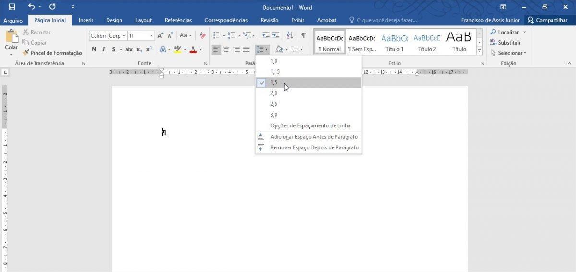This screenshot has width=576, height=272.
Task: Apply numbered list formatting
Action: (231, 35)
